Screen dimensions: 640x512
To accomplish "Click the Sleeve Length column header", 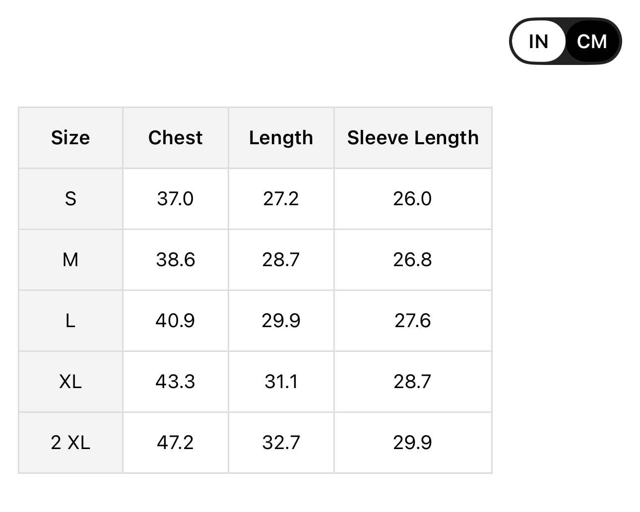I will (413, 138).
